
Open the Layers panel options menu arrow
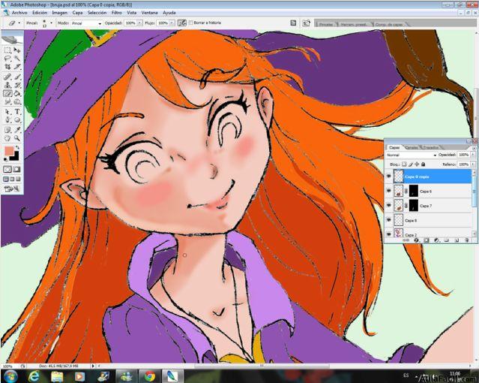click(474, 148)
